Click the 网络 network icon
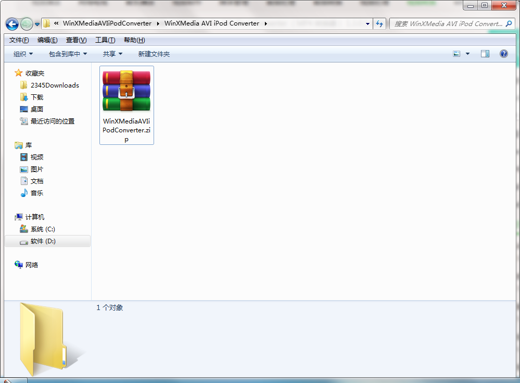Image resolution: width=520 pixels, height=383 pixels. (x=19, y=265)
